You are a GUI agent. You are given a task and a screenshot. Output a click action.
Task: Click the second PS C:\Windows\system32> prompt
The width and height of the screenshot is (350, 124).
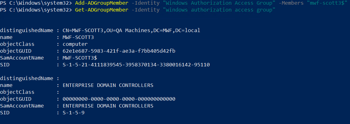click(x=36, y=10)
